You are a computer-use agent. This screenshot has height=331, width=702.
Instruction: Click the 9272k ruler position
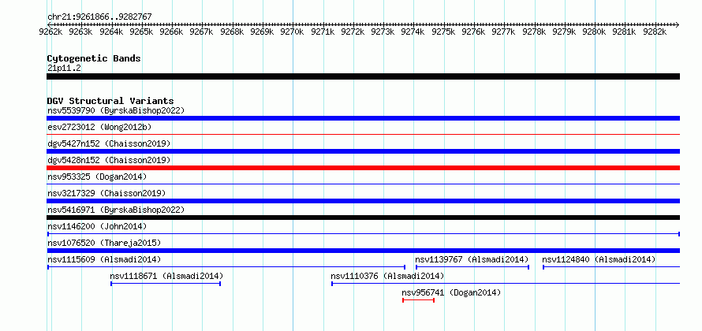(x=353, y=32)
